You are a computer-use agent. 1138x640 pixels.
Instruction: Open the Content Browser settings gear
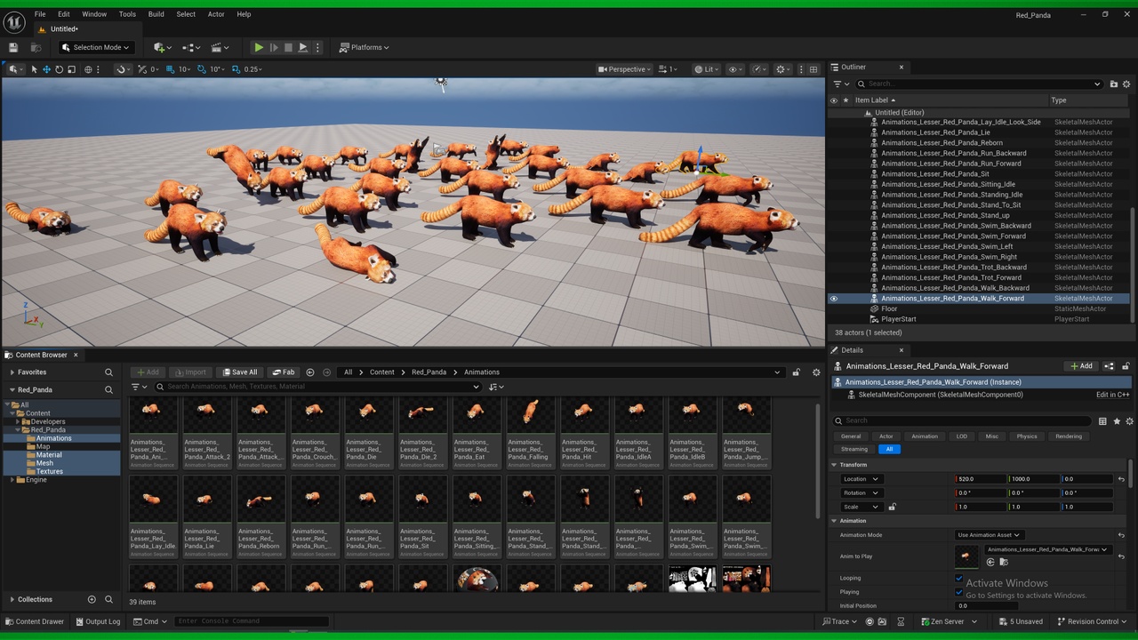coord(816,372)
